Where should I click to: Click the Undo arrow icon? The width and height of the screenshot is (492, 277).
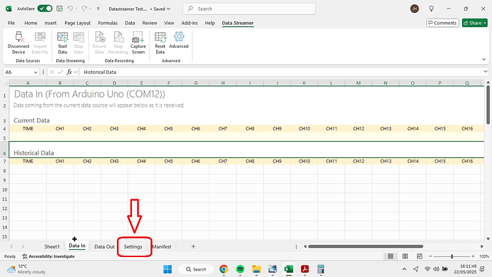click(70, 9)
